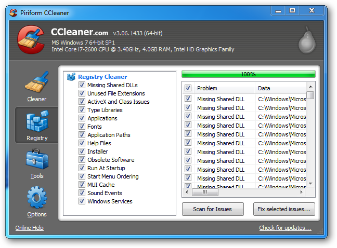
Task: Click the scroll up arrow in results
Action: tap(310, 87)
